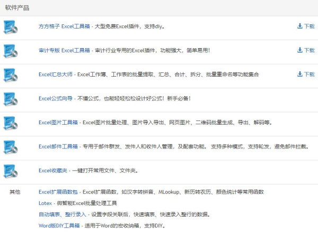Open the 方方格子 Excel工具箱 link
Screen dimensions: 318x232
coord(64,26)
